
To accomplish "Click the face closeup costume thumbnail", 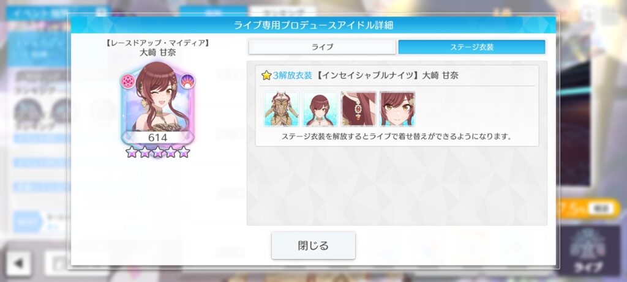I will click(397, 109).
